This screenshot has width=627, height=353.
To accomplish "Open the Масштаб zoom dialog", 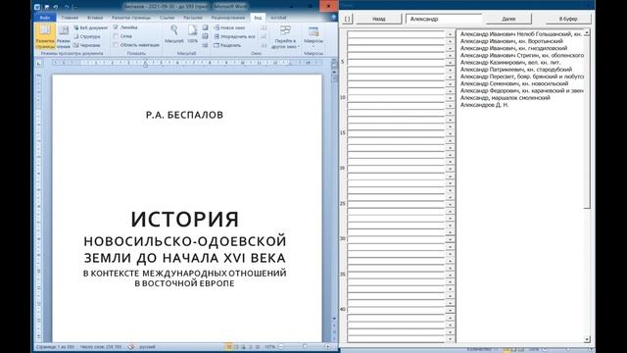I will click(174, 34).
